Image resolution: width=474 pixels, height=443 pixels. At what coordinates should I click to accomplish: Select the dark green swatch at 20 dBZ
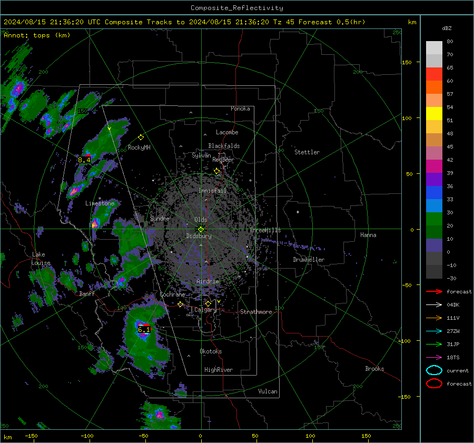(434, 232)
